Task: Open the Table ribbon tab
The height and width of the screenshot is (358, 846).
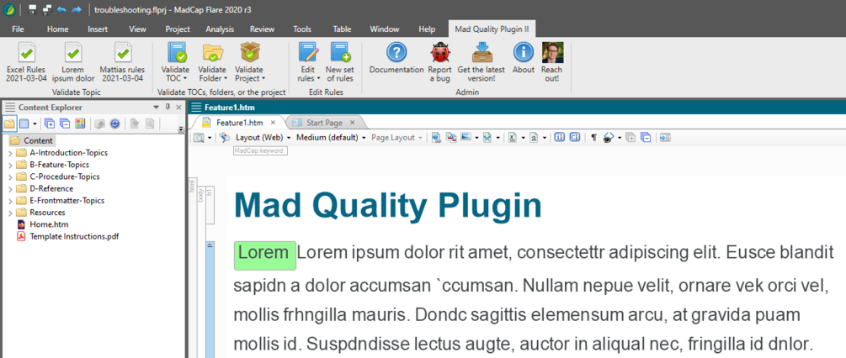Action: [x=342, y=29]
